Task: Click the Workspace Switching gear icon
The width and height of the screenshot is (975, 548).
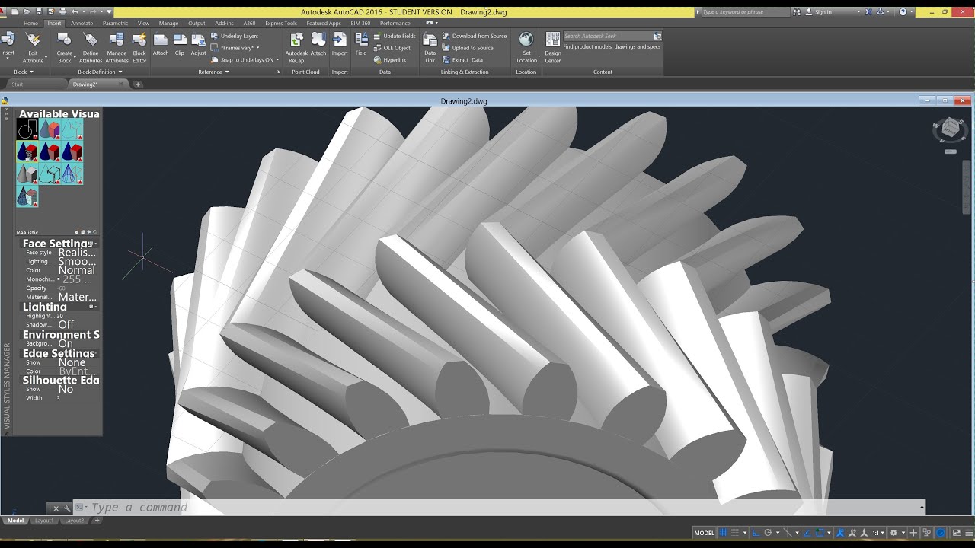Action: coord(893,533)
